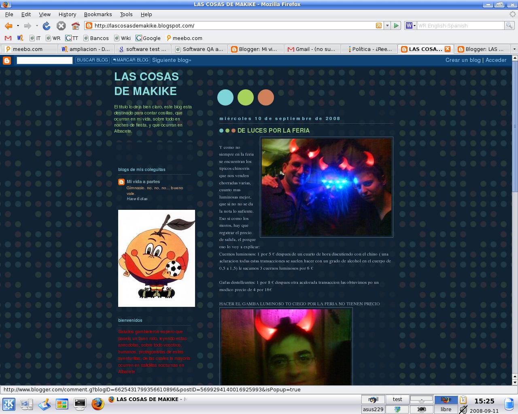Click the Naranjito orange mascot image
Viewport: 518px width, 414px height.
[157, 258]
